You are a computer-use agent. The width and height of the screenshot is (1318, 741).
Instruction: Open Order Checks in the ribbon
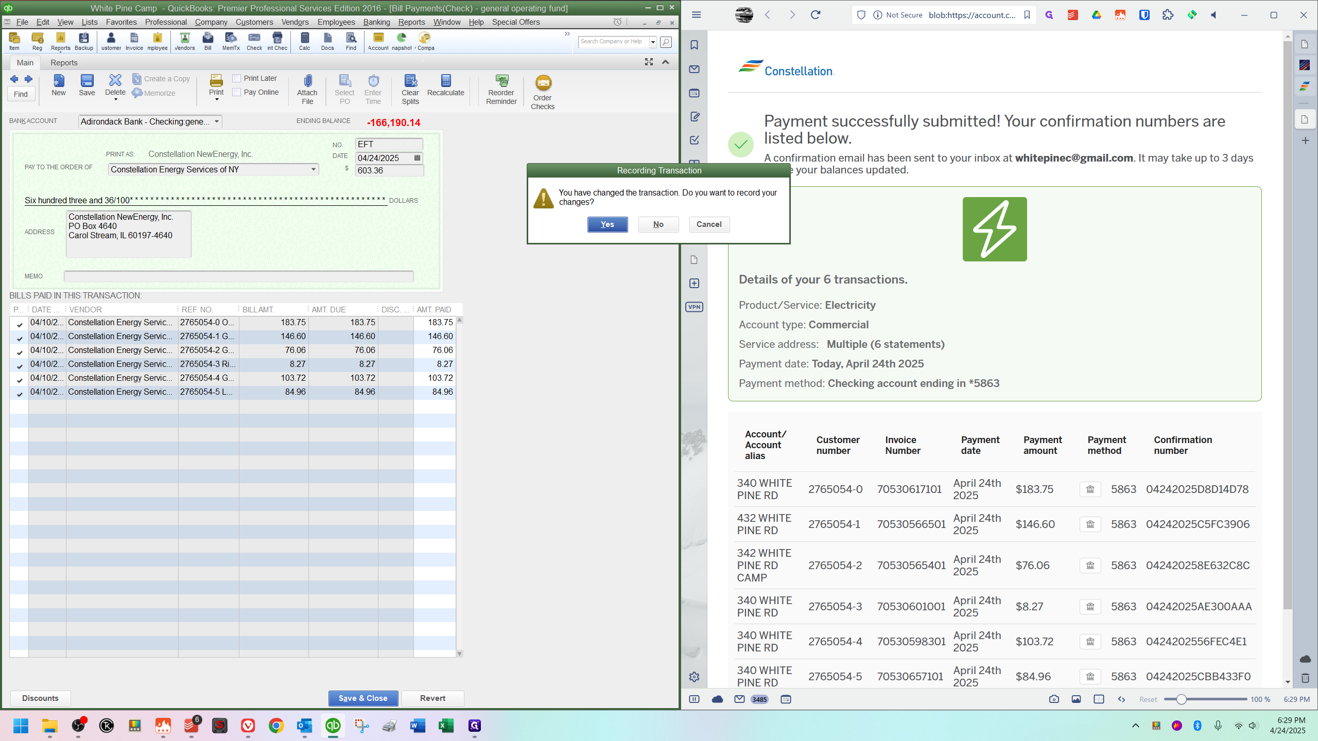(x=543, y=83)
